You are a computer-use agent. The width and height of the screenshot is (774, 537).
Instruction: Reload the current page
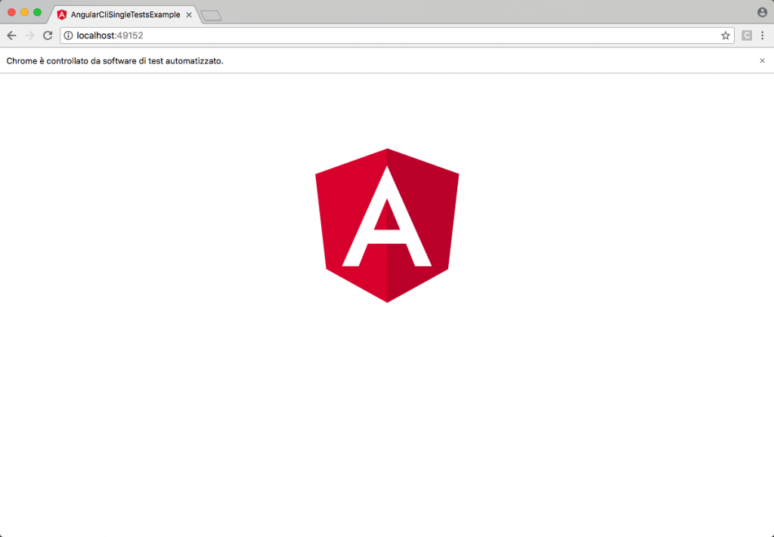coord(47,35)
